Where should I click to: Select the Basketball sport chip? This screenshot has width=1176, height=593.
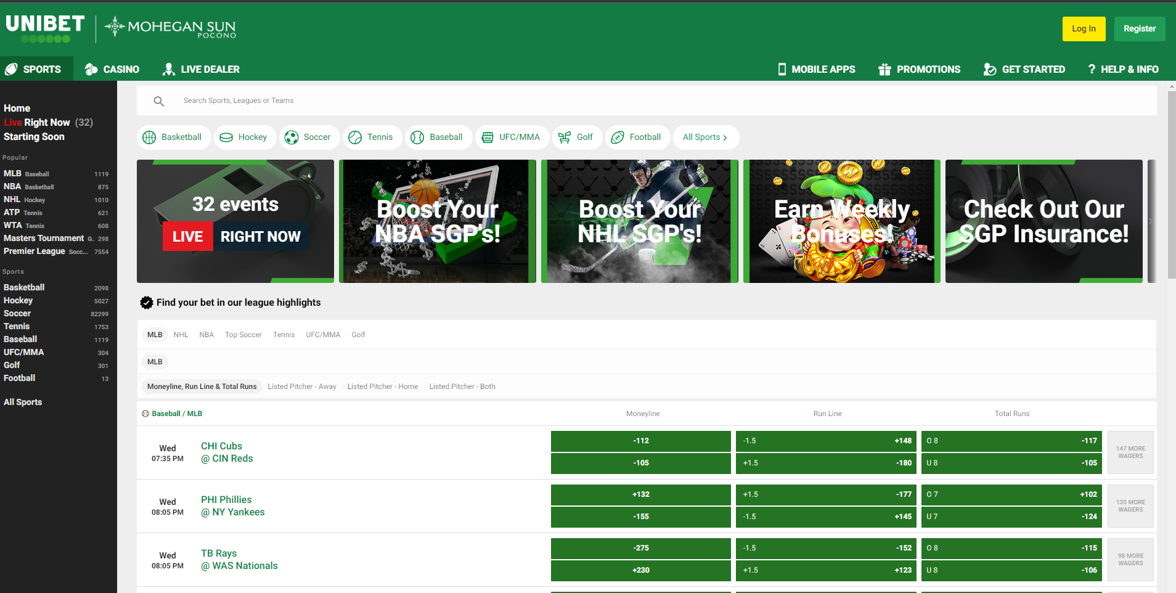(173, 137)
